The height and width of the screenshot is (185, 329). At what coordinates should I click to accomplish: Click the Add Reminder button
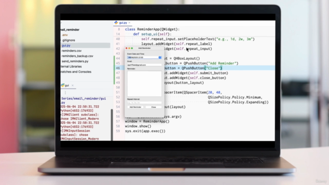tap(135, 107)
